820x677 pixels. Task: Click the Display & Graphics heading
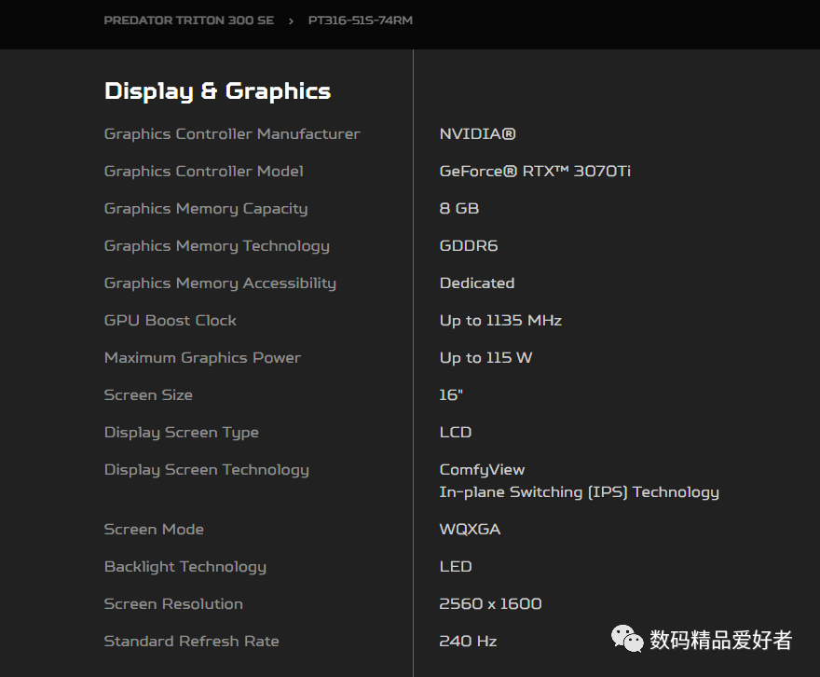point(217,91)
